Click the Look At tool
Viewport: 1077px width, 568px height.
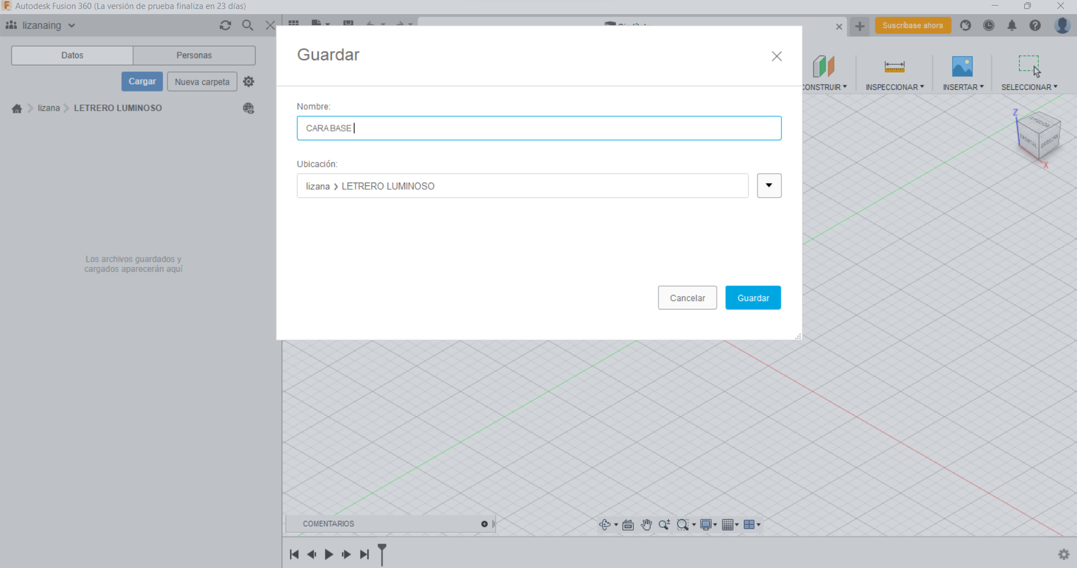pyautogui.click(x=628, y=525)
